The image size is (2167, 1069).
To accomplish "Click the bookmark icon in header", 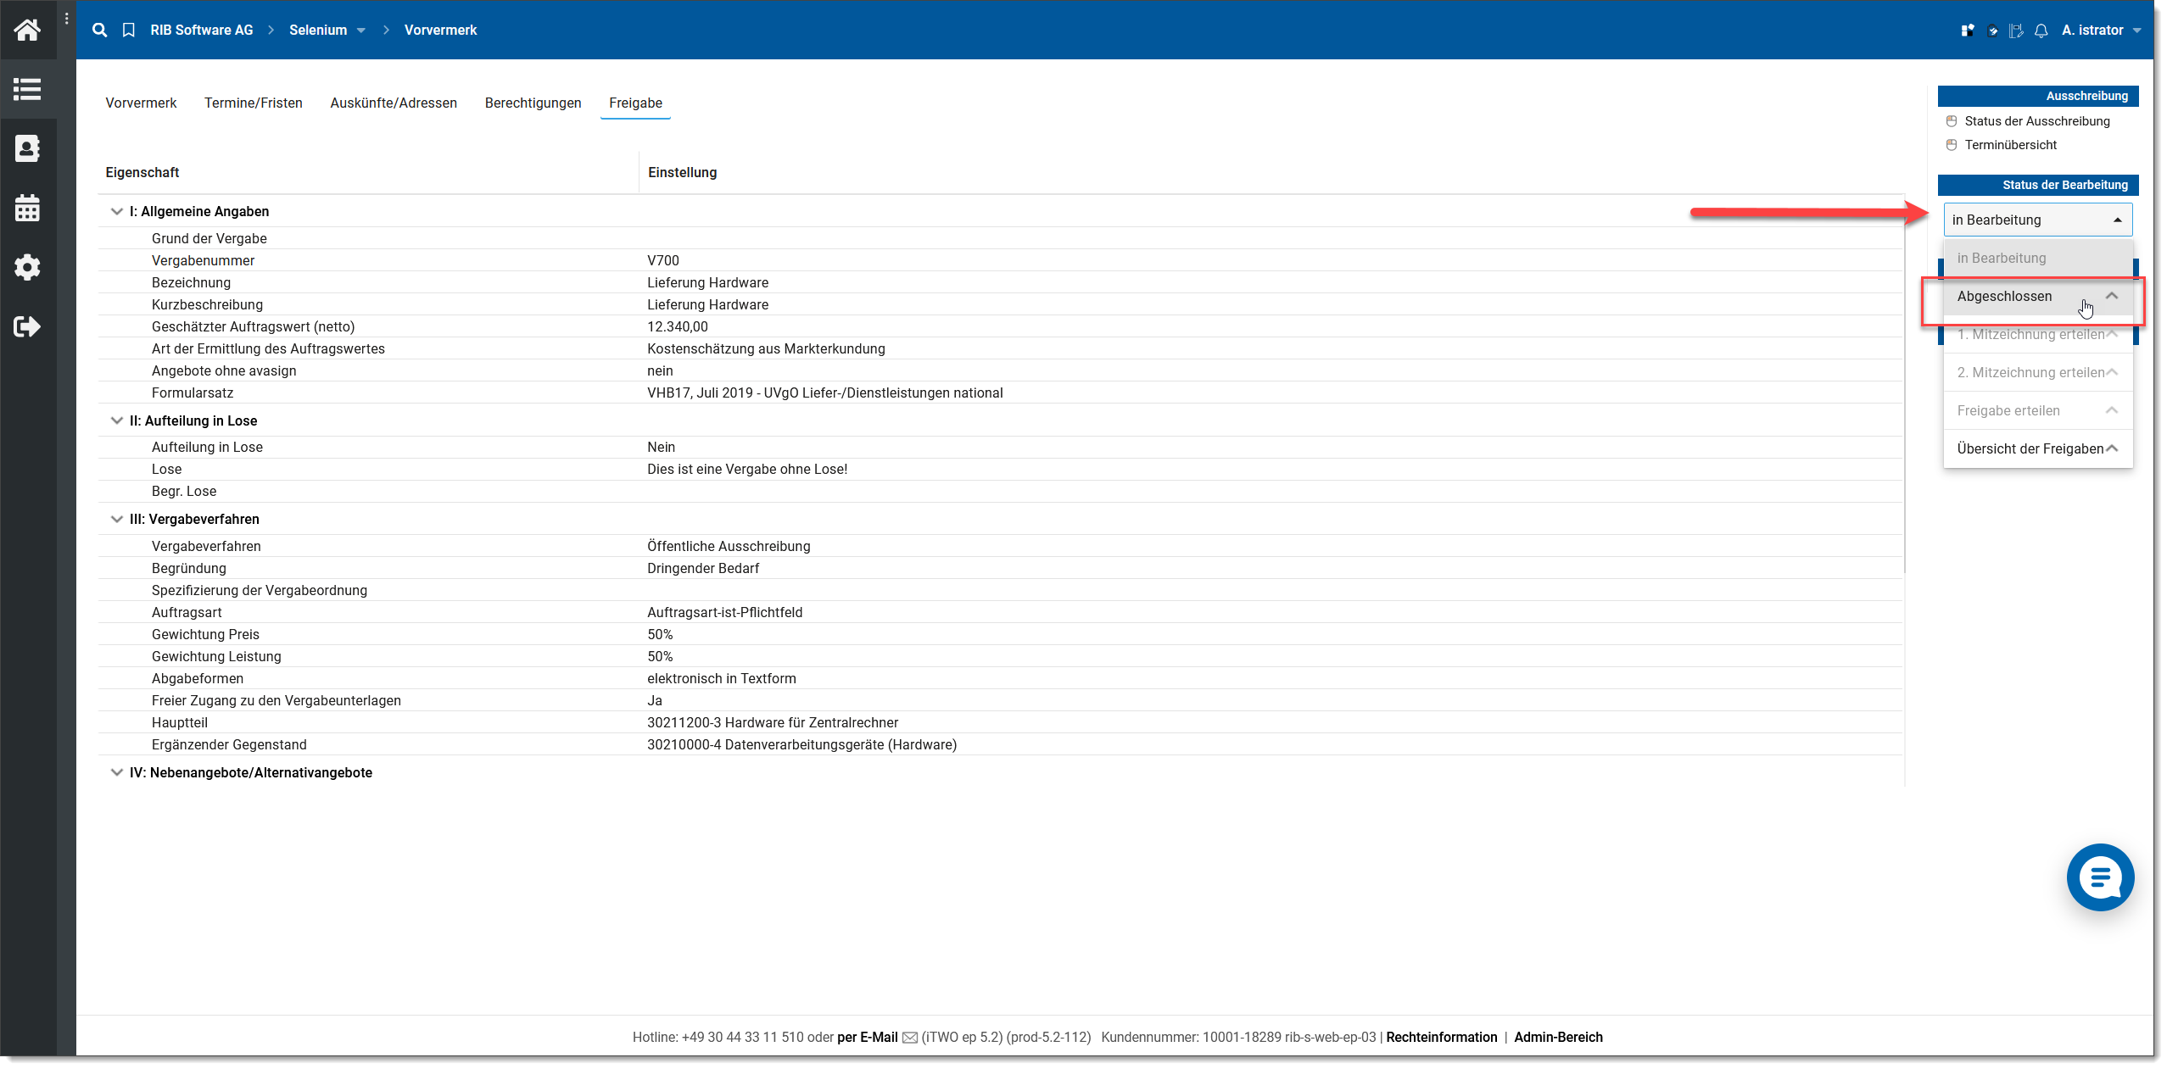I will pyautogui.click(x=129, y=31).
